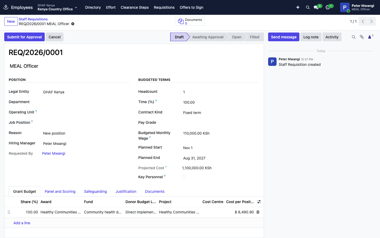Click the Log note button

click(311, 37)
